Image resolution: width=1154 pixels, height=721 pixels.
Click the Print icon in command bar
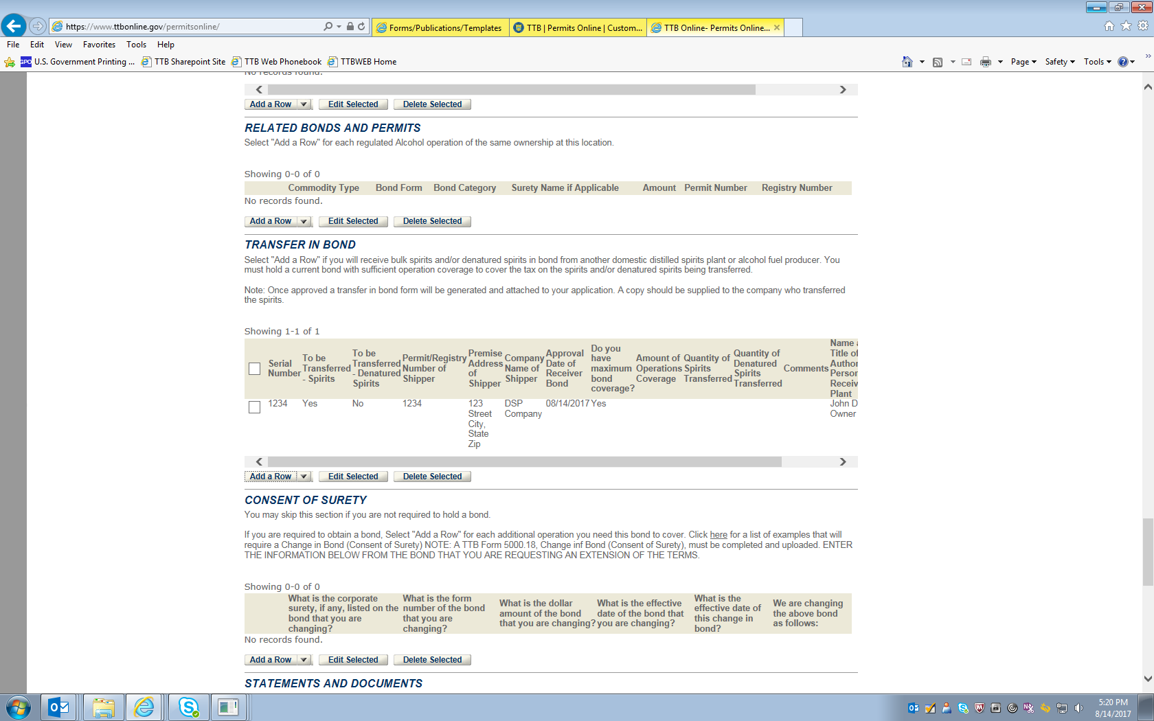click(986, 62)
